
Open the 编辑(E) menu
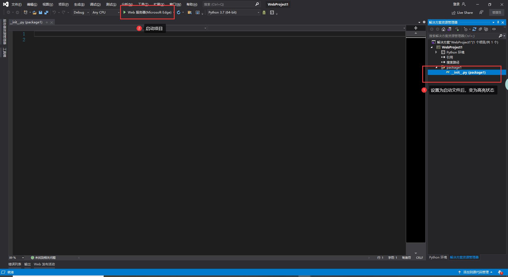point(32,4)
